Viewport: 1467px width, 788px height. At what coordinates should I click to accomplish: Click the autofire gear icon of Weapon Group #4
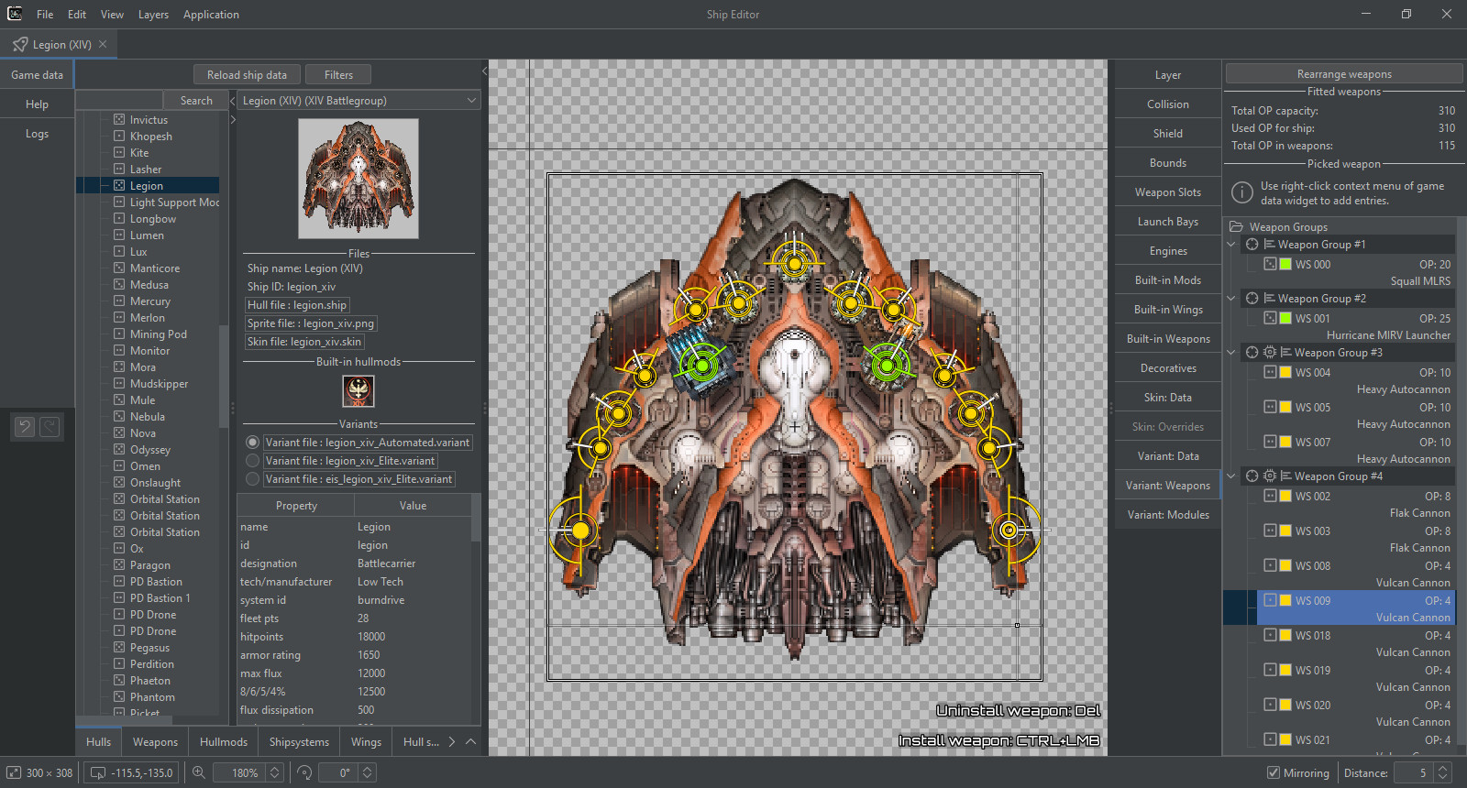pyautogui.click(x=1270, y=476)
